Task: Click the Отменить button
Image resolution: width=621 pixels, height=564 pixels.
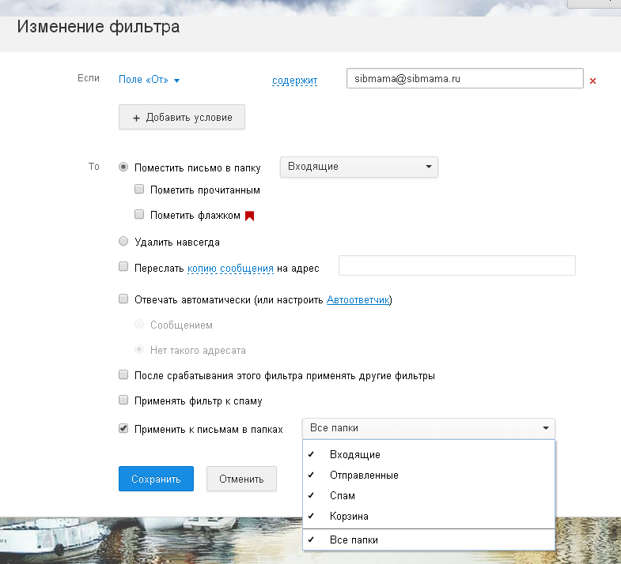Action: coord(241,479)
